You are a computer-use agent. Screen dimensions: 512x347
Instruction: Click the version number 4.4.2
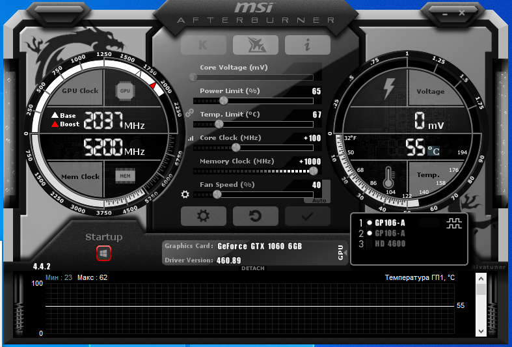[x=42, y=266]
